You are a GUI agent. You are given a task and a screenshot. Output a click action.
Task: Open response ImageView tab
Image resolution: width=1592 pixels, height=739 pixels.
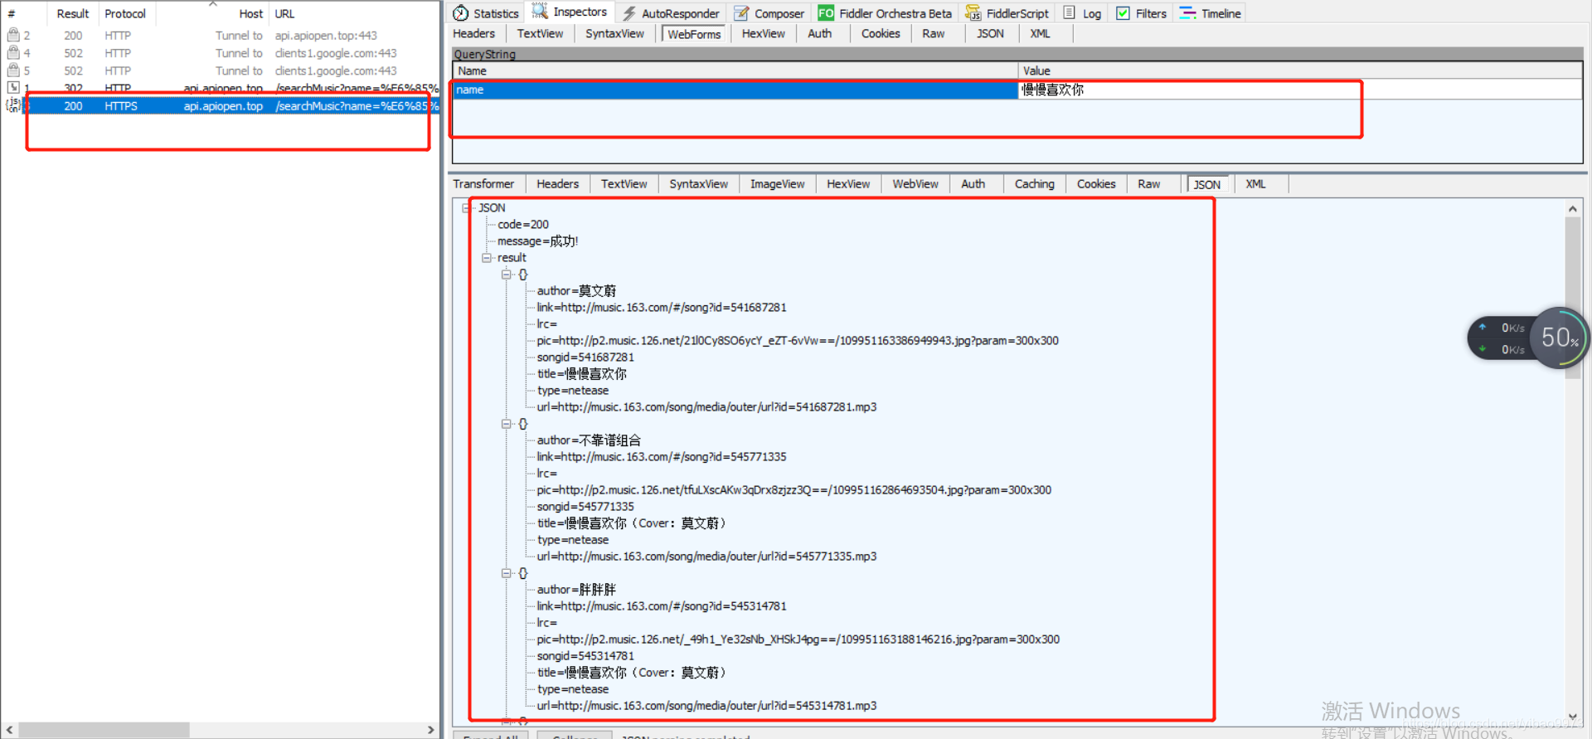[777, 184]
